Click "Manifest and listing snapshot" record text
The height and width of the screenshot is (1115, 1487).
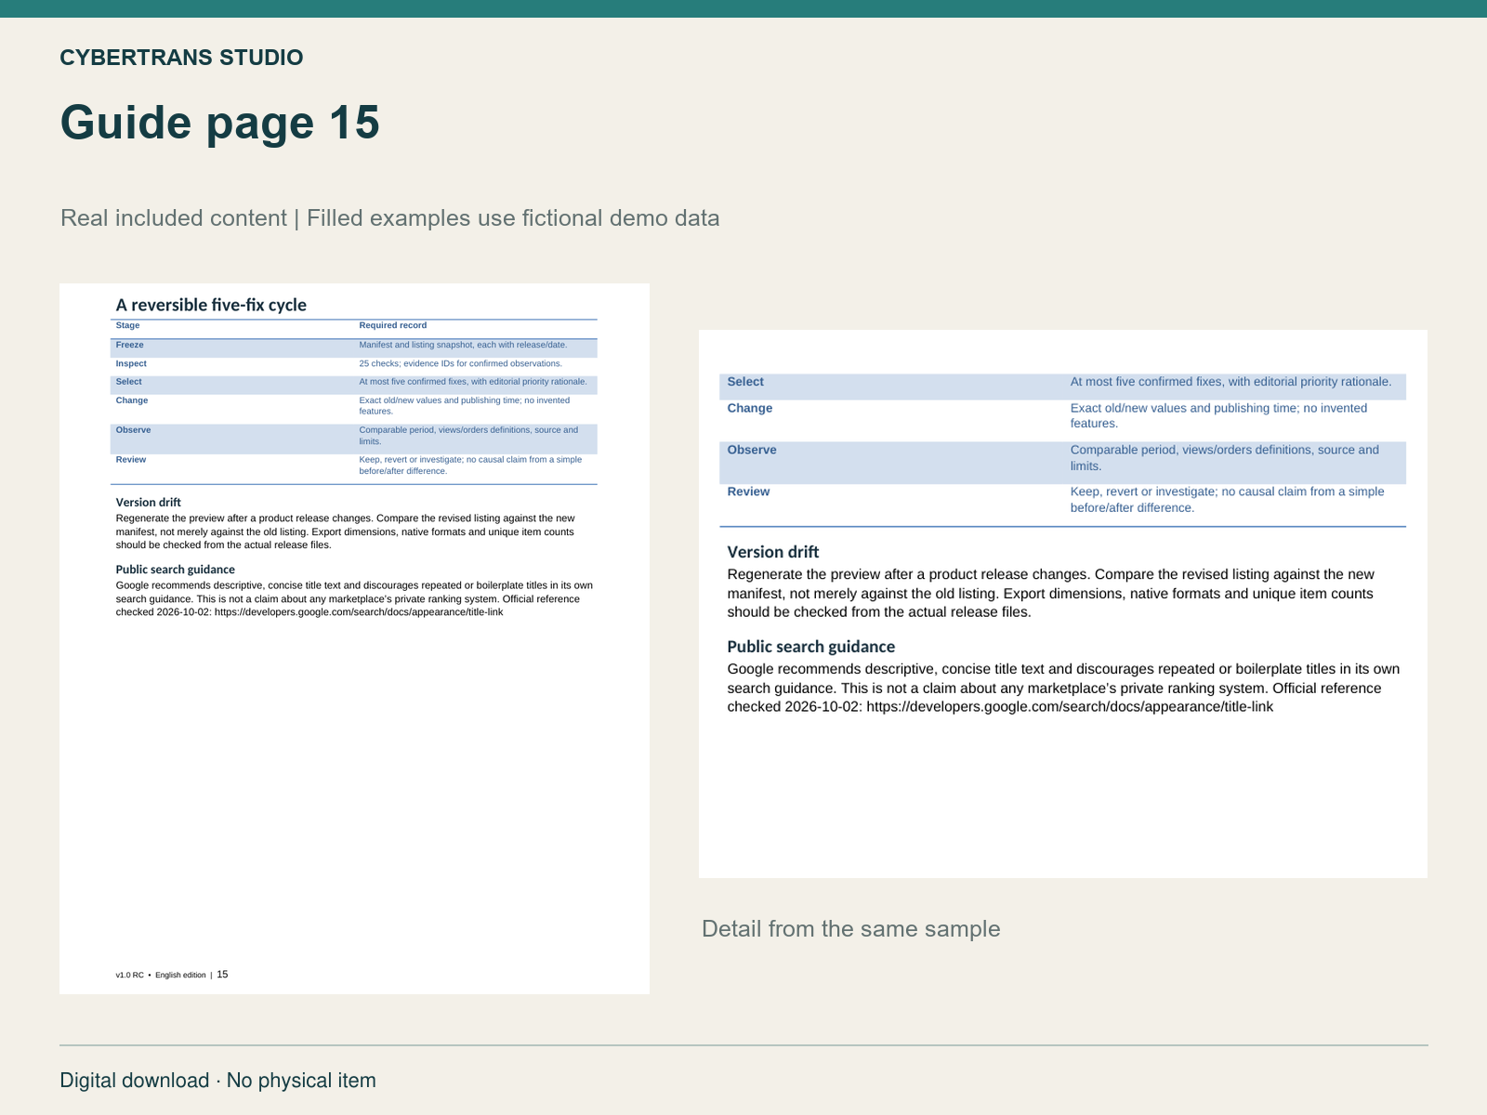pos(463,345)
